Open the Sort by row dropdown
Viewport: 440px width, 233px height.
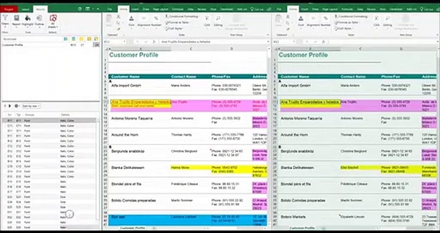coord(31,106)
